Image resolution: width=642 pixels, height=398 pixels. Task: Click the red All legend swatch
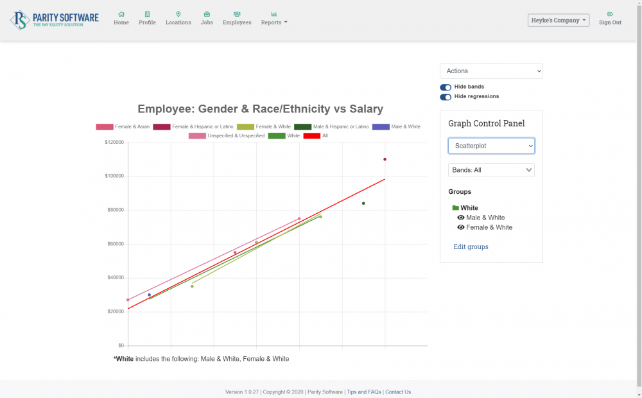(x=311, y=136)
